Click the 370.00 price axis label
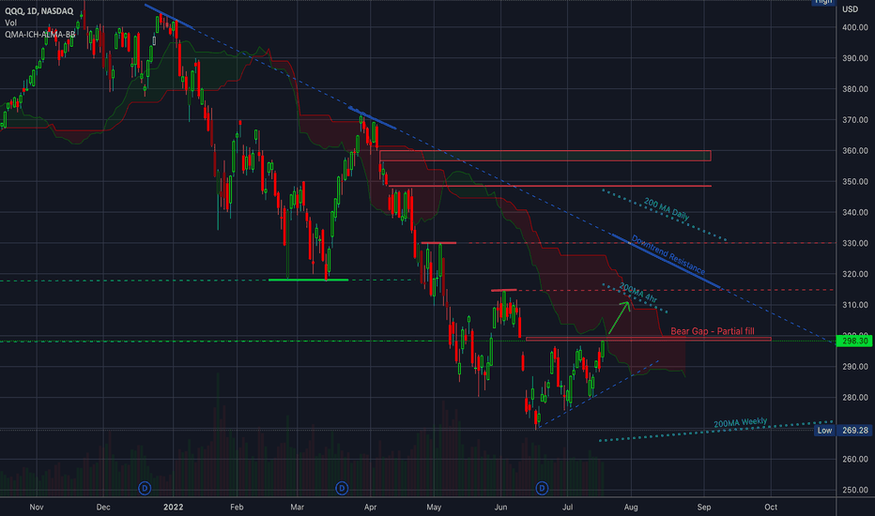Screen dimensions: 875x516 (855, 120)
